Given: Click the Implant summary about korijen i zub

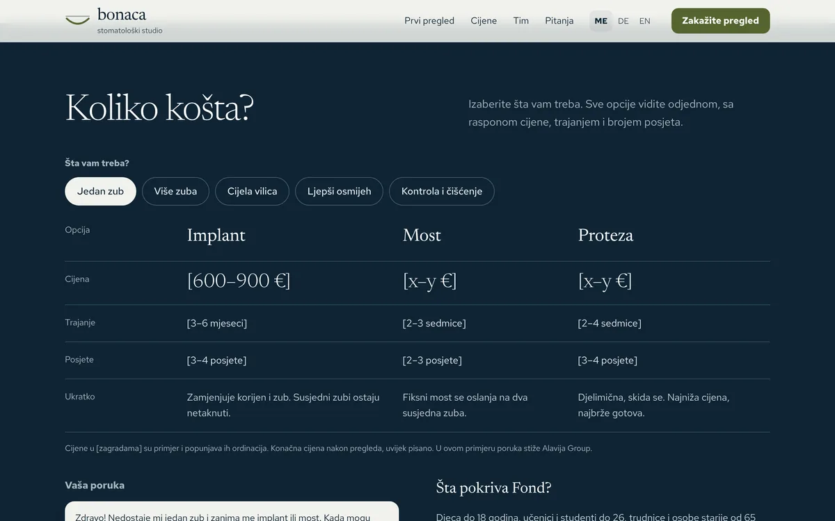Looking at the screenshot, I should [283, 405].
